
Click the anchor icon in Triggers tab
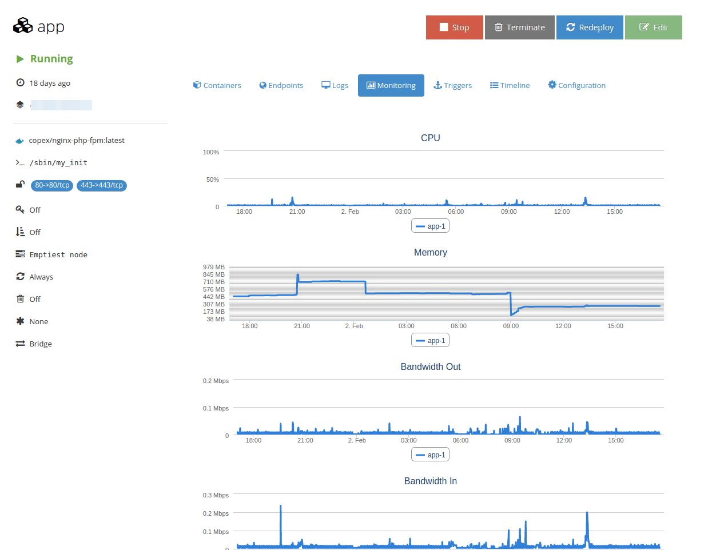point(438,85)
